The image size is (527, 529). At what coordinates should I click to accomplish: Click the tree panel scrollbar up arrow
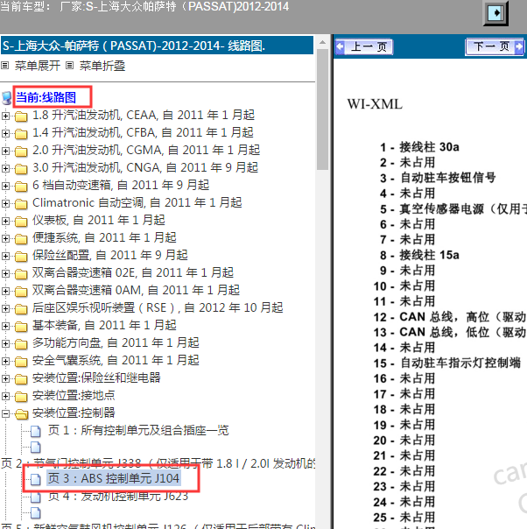tap(323, 43)
